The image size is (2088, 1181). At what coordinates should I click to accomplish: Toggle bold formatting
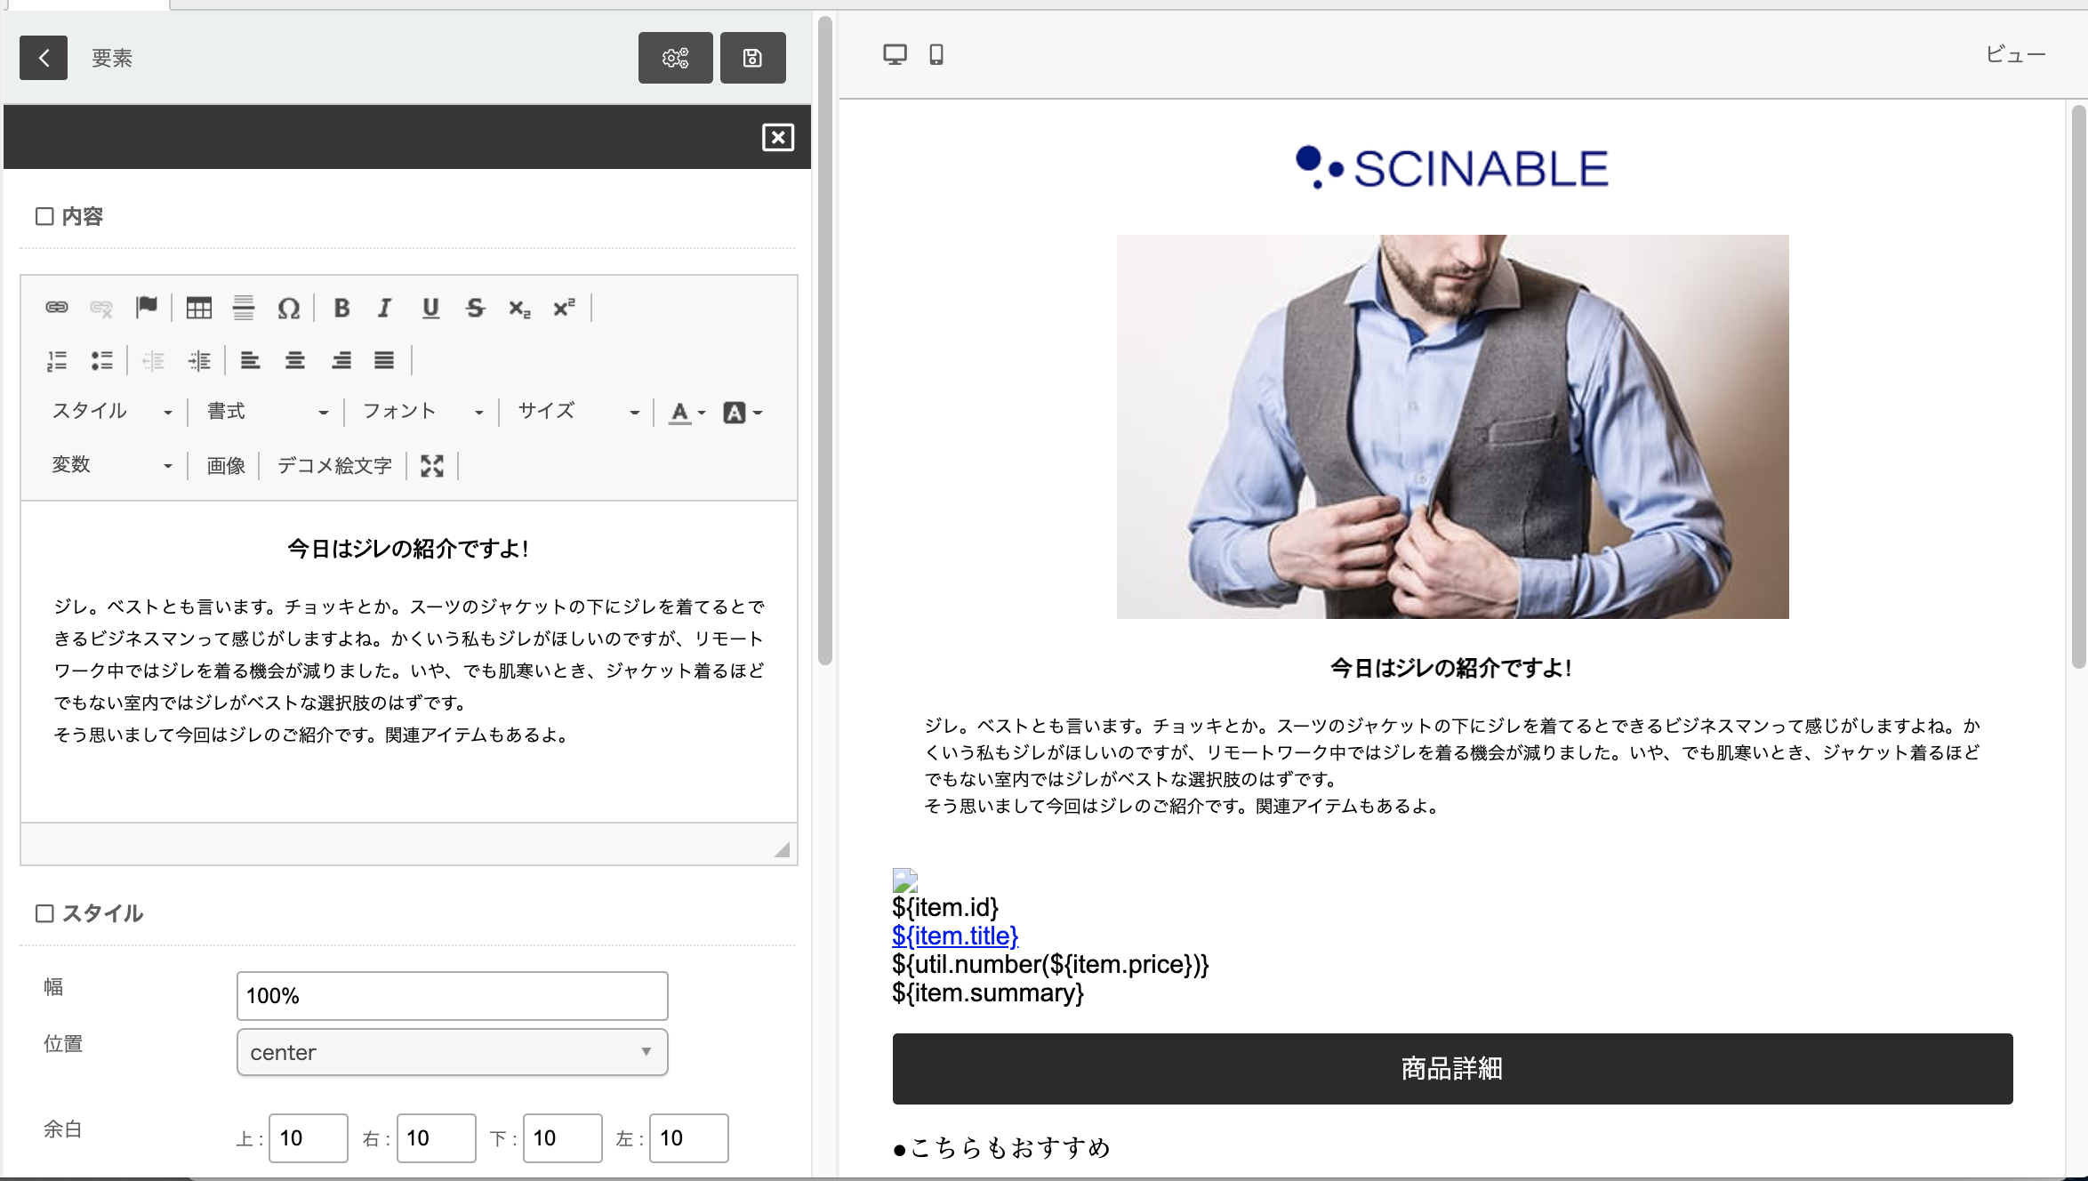[x=341, y=308]
